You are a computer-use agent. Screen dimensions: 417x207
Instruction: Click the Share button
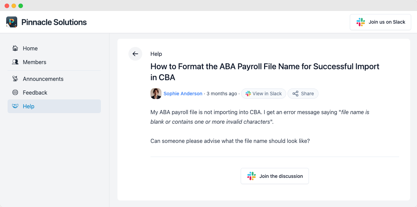(x=303, y=94)
